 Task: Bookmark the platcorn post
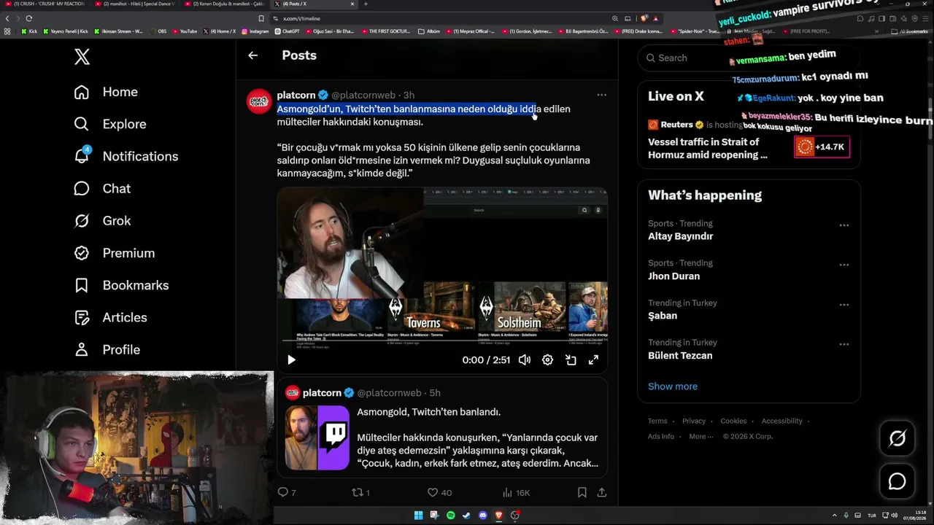pyautogui.click(x=582, y=492)
